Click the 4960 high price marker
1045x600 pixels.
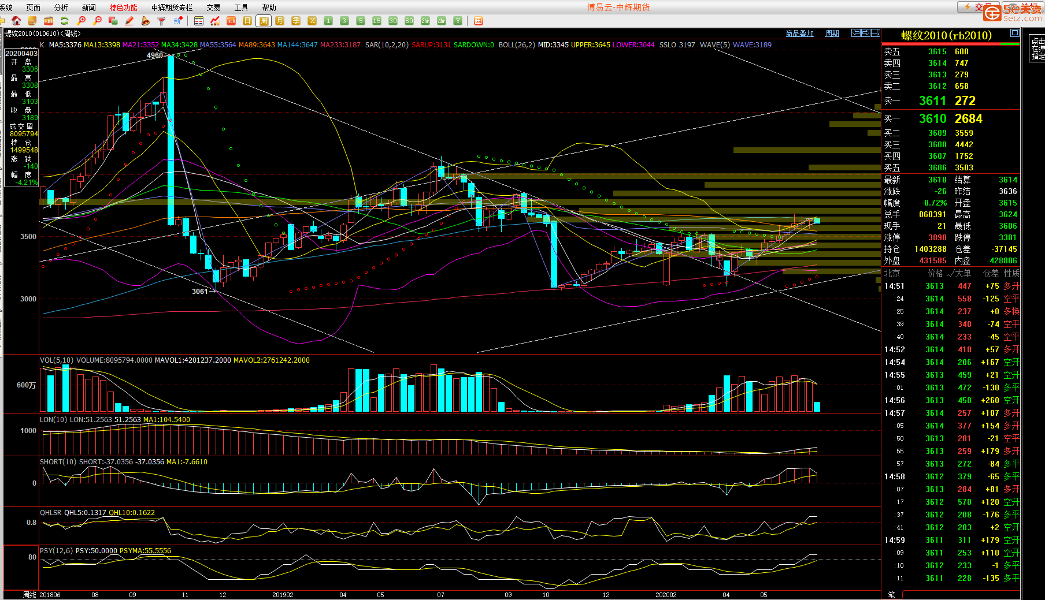pyautogui.click(x=155, y=55)
